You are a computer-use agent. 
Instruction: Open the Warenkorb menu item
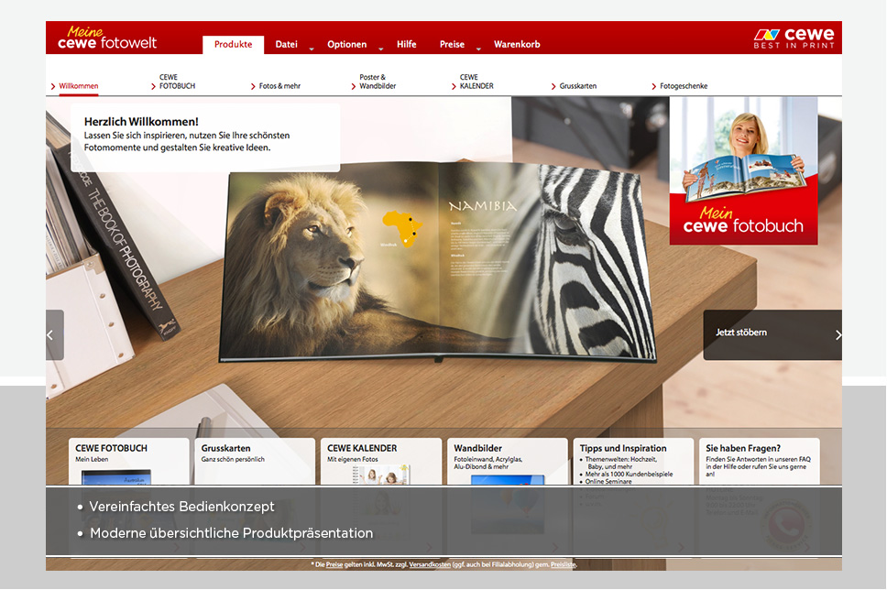pyautogui.click(x=517, y=44)
